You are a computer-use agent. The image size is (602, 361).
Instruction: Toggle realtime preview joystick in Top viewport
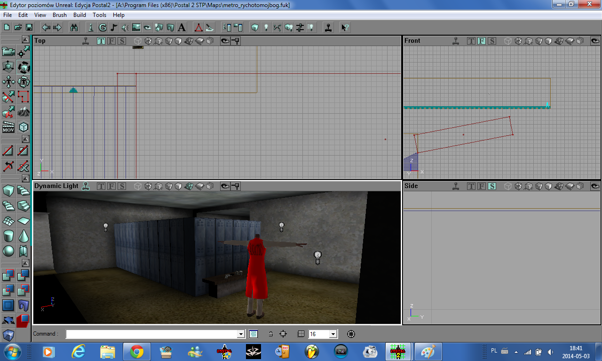pyautogui.click(x=86, y=41)
